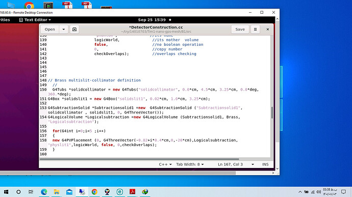Open File Explorer from the taskbar

(57, 192)
